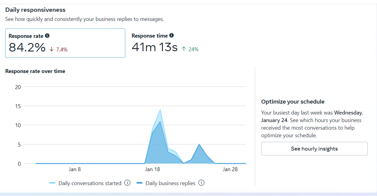Click the Jan 8 axis label
Screen dimensions: 377x196
[x=75, y=169]
